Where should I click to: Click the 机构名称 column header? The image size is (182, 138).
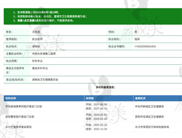[11, 98]
